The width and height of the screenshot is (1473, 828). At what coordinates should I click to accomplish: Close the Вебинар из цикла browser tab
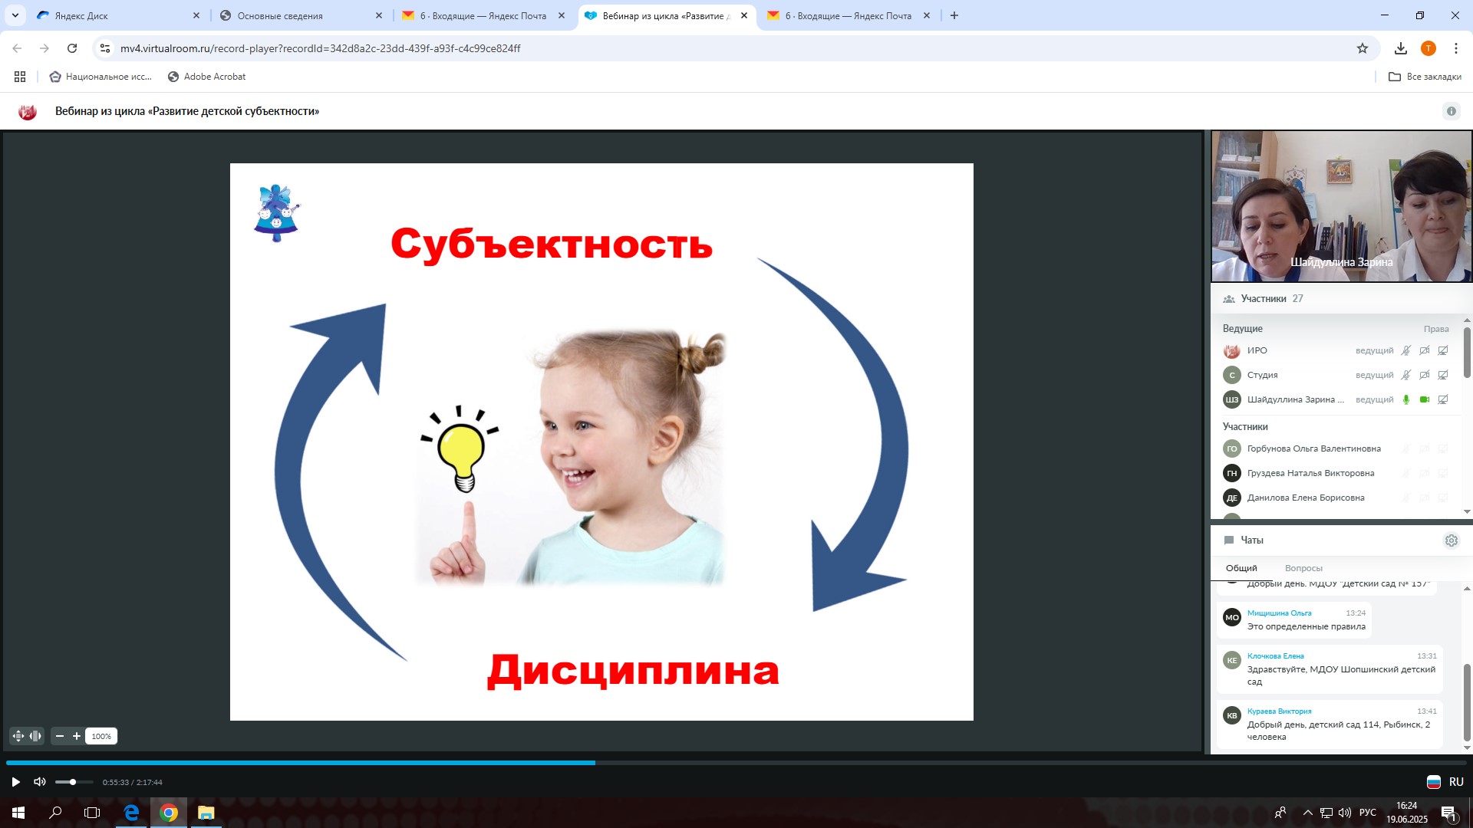[743, 15]
